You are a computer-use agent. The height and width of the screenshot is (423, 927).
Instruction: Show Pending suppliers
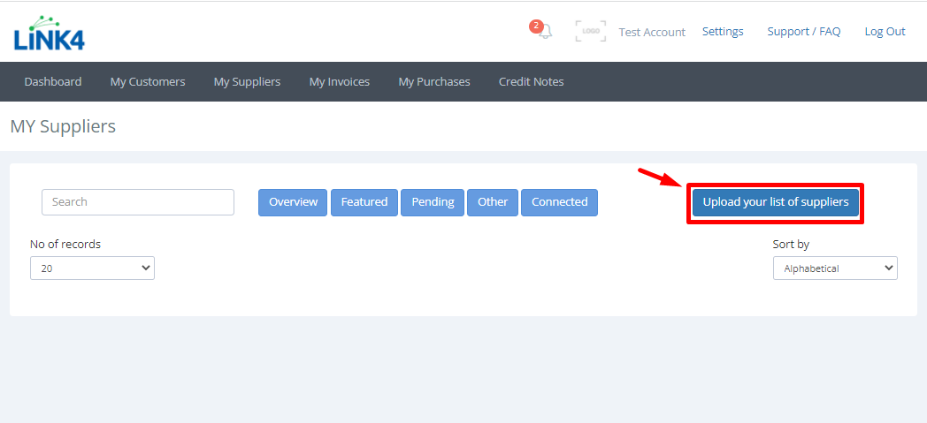[x=433, y=202]
